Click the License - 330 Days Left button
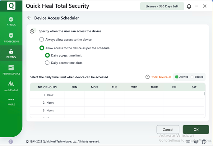Image resolution: width=213 pixels, height=146 pixels. point(161,6)
